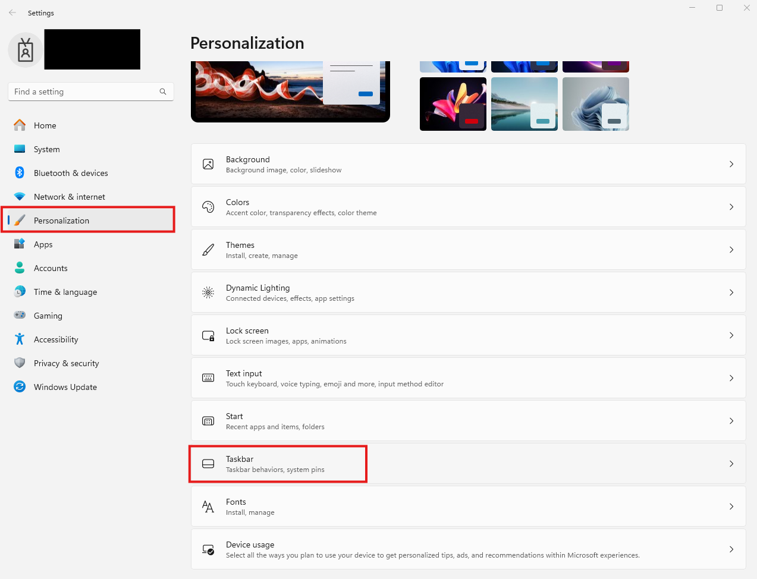Click 'Accent color, transparency effects, color theme' text
757x579 pixels.
[x=301, y=213]
